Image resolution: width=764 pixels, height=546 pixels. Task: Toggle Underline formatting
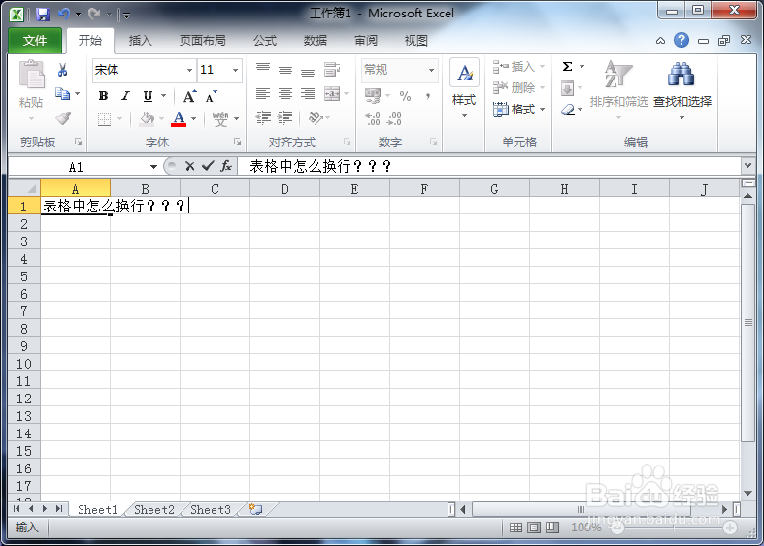(x=149, y=96)
